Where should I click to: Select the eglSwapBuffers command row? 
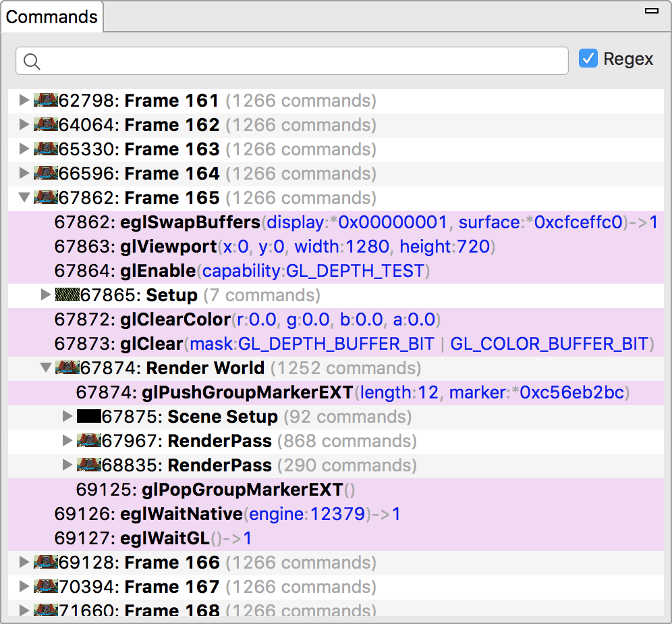pyautogui.click(x=336, y=222)
